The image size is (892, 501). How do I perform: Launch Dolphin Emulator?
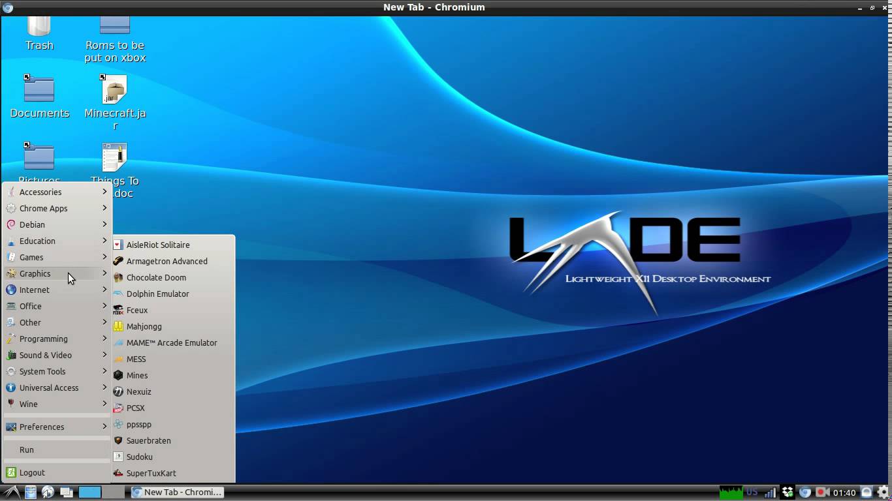[x=173, y=294]
